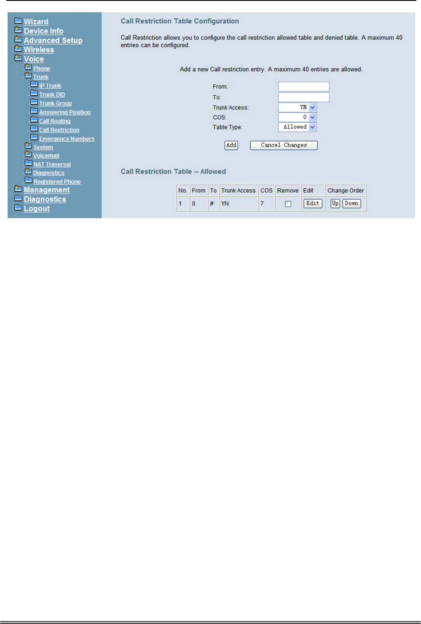Click the folder icon next to Logout
Image resolution: width=421 pixels, height=624 pixels.
18,207
